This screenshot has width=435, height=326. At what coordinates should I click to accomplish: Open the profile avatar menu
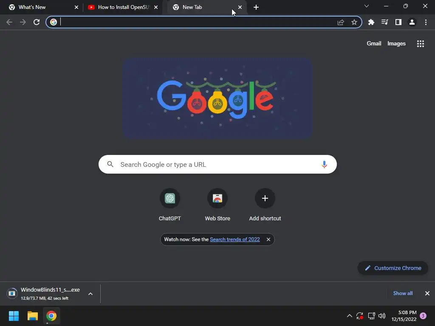pyautogui.click(x=412, y=22)
